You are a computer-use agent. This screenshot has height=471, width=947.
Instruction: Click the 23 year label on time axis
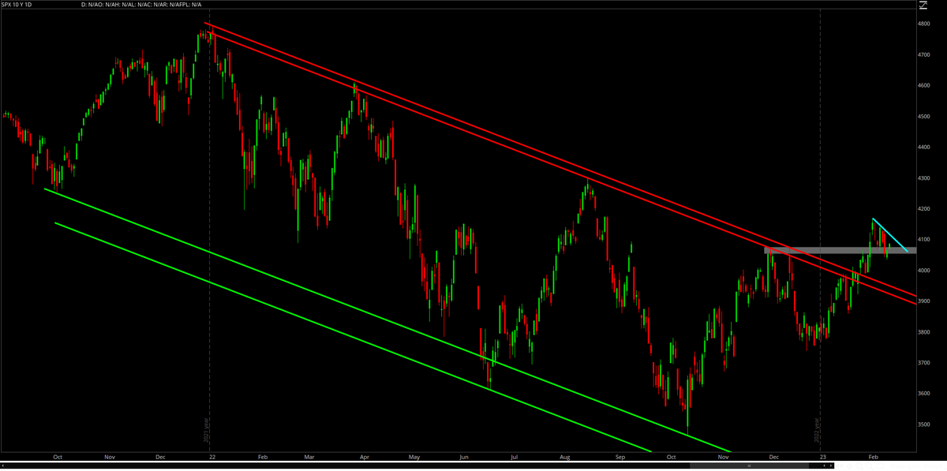823,457
